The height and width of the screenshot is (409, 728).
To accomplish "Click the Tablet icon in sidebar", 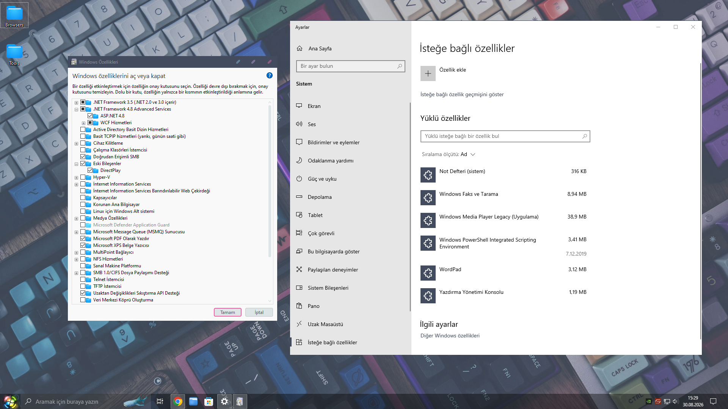I will 299,215.
